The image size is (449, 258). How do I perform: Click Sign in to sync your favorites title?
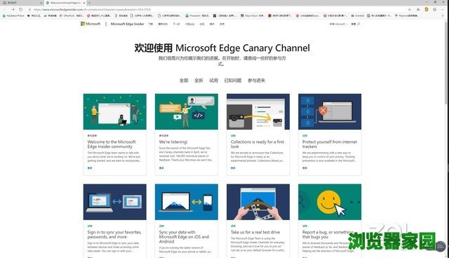114,235
